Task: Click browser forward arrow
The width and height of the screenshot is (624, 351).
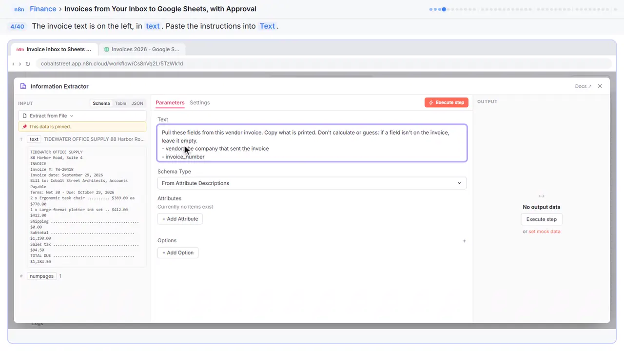Action: 20,64
